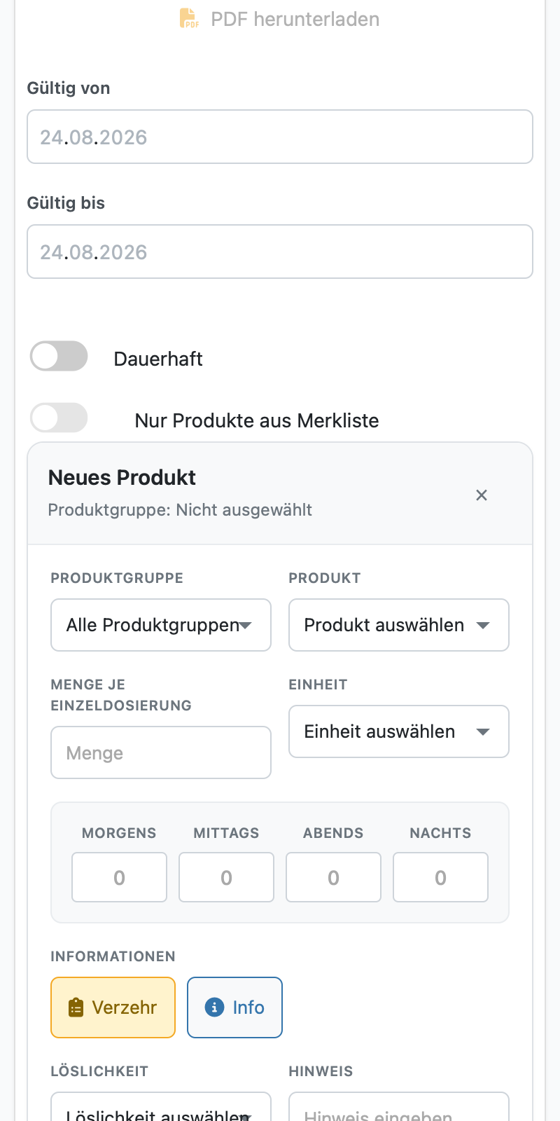Image resolution: width=560 pixels, height=1121 pixels.
Task: Click the Menge input field
Action: [x=161, y=752]
